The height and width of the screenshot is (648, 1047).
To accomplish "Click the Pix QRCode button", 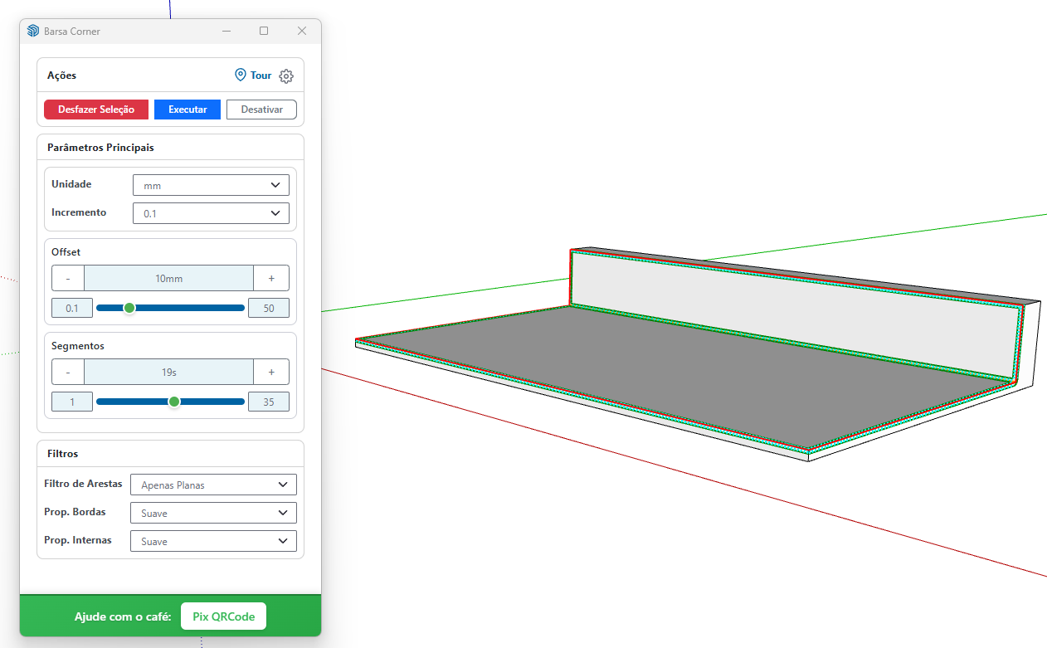I will tap(223, 616).
